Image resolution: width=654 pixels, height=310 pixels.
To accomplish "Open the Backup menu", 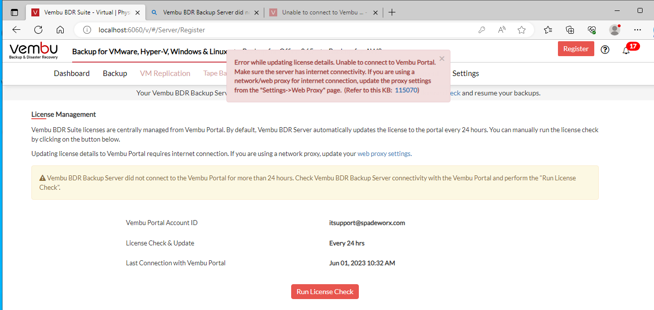I will point(115,74).
